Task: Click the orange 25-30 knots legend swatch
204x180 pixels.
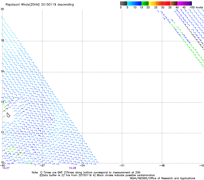Action: pos(159,3)
